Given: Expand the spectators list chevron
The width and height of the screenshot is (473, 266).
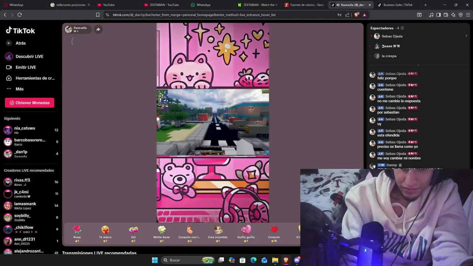Looking at the screenshot, I should (x=418, y=65).
